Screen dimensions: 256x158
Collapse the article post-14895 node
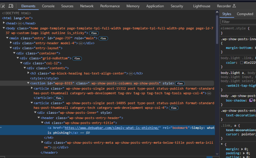point(32,103)
